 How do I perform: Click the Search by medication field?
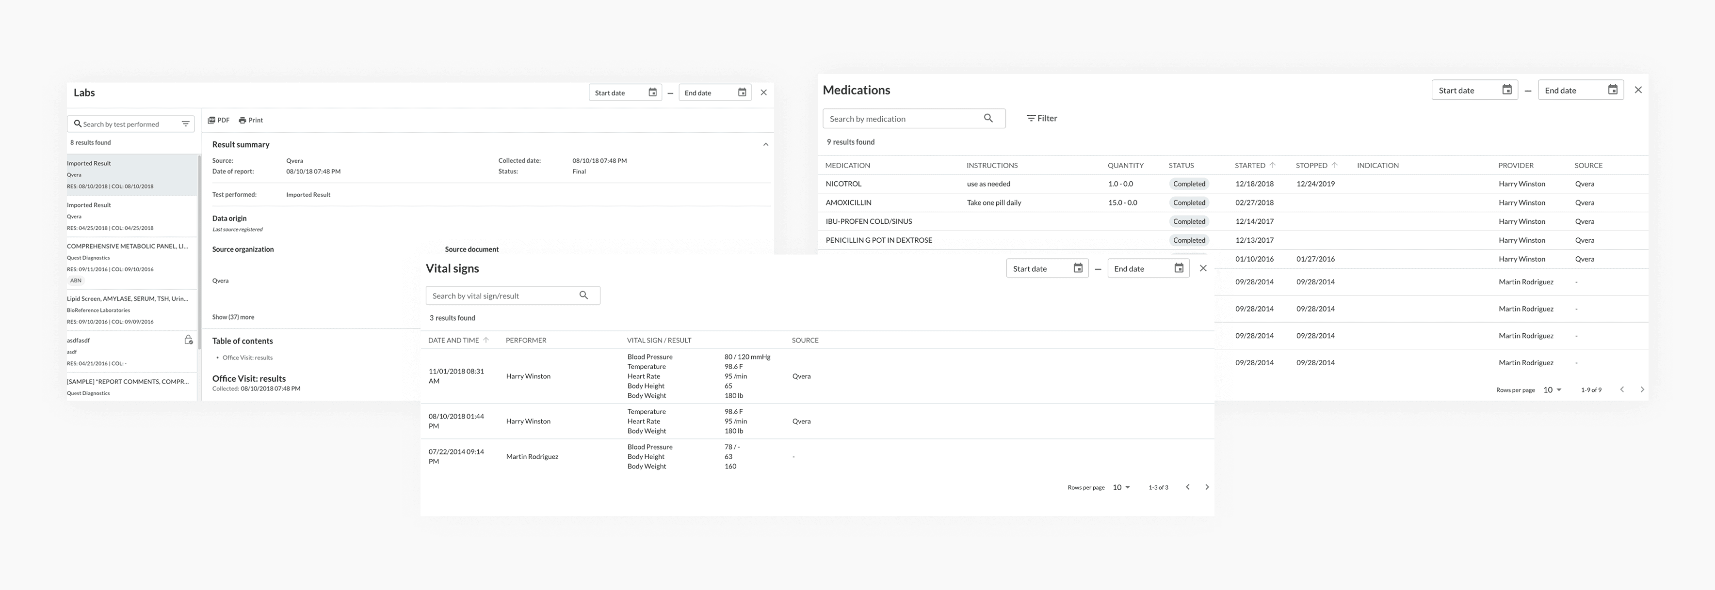pos(899,118)
